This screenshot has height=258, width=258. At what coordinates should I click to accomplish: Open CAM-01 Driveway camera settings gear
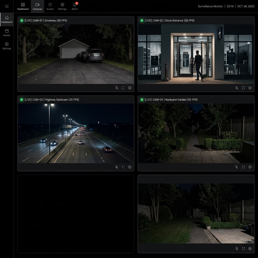pos(130,88)
